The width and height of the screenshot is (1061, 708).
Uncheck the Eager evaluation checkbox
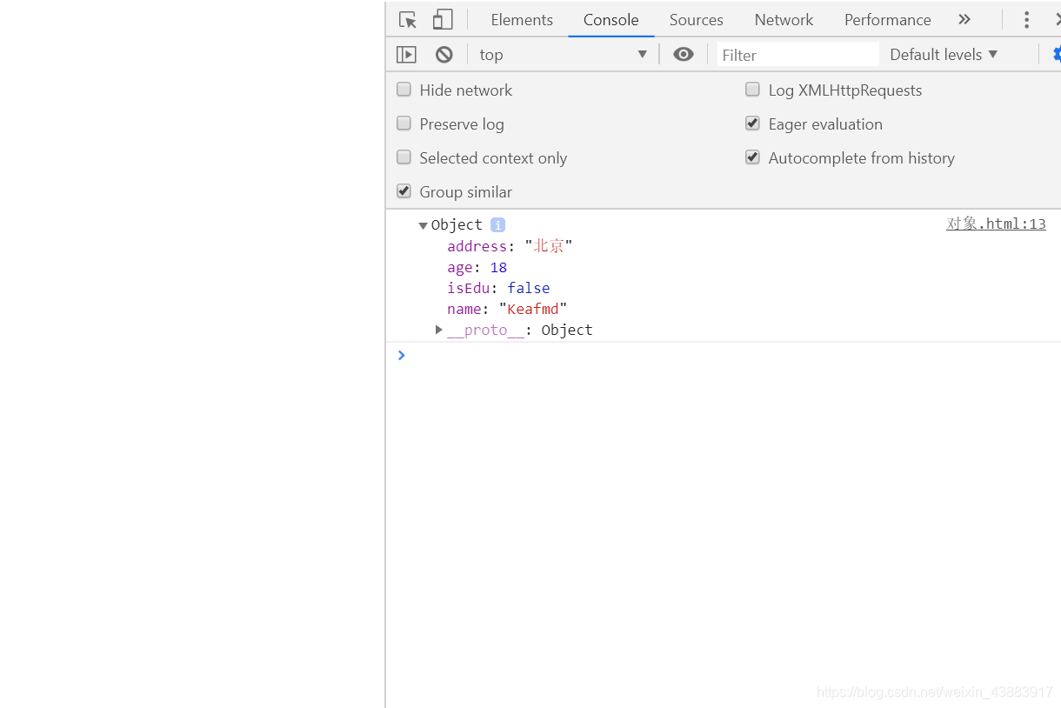coord(752,124)
